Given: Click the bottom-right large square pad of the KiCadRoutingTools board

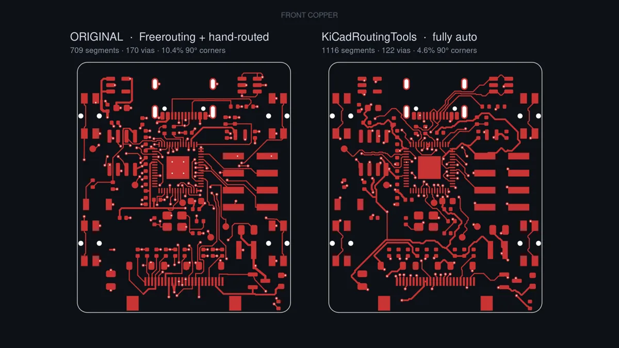Looking at the screenshot, I should 486,303.
